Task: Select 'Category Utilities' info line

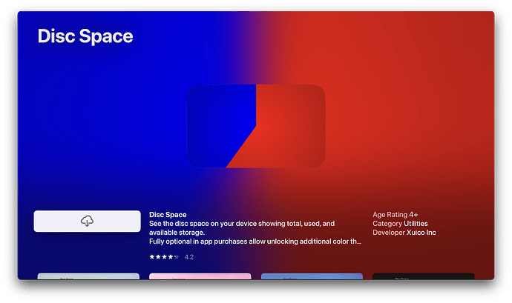Action: click(400, 224)
